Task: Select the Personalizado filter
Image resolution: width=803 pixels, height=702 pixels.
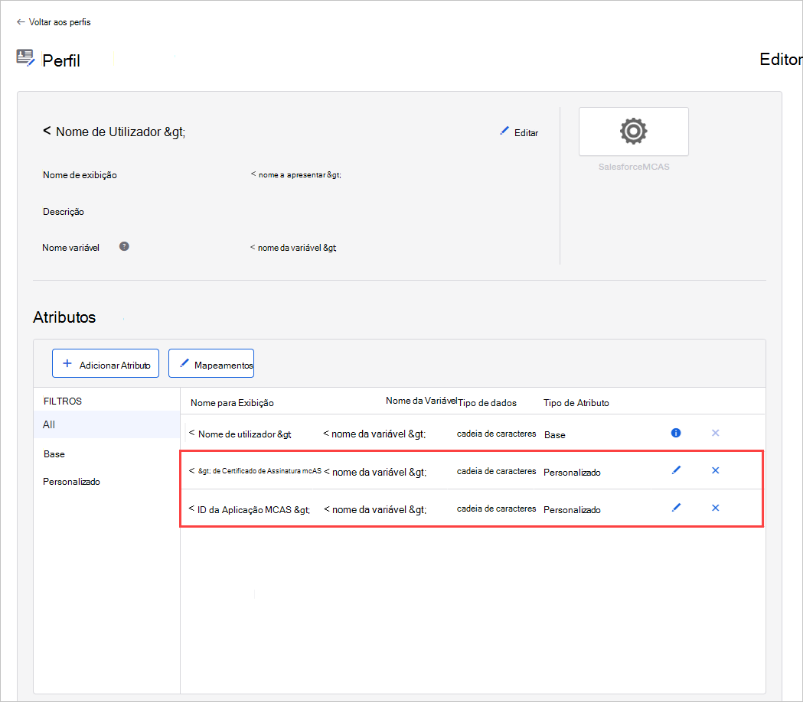Action: [71, 482]
